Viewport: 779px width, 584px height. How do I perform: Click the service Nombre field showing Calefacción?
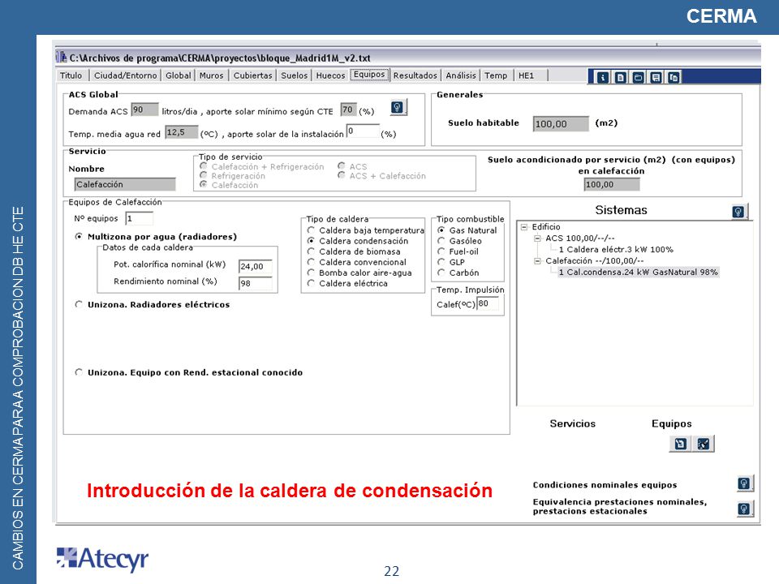[125, 184]
